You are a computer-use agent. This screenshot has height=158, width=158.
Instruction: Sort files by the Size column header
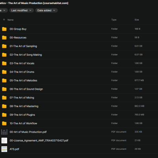pos(137,20)
